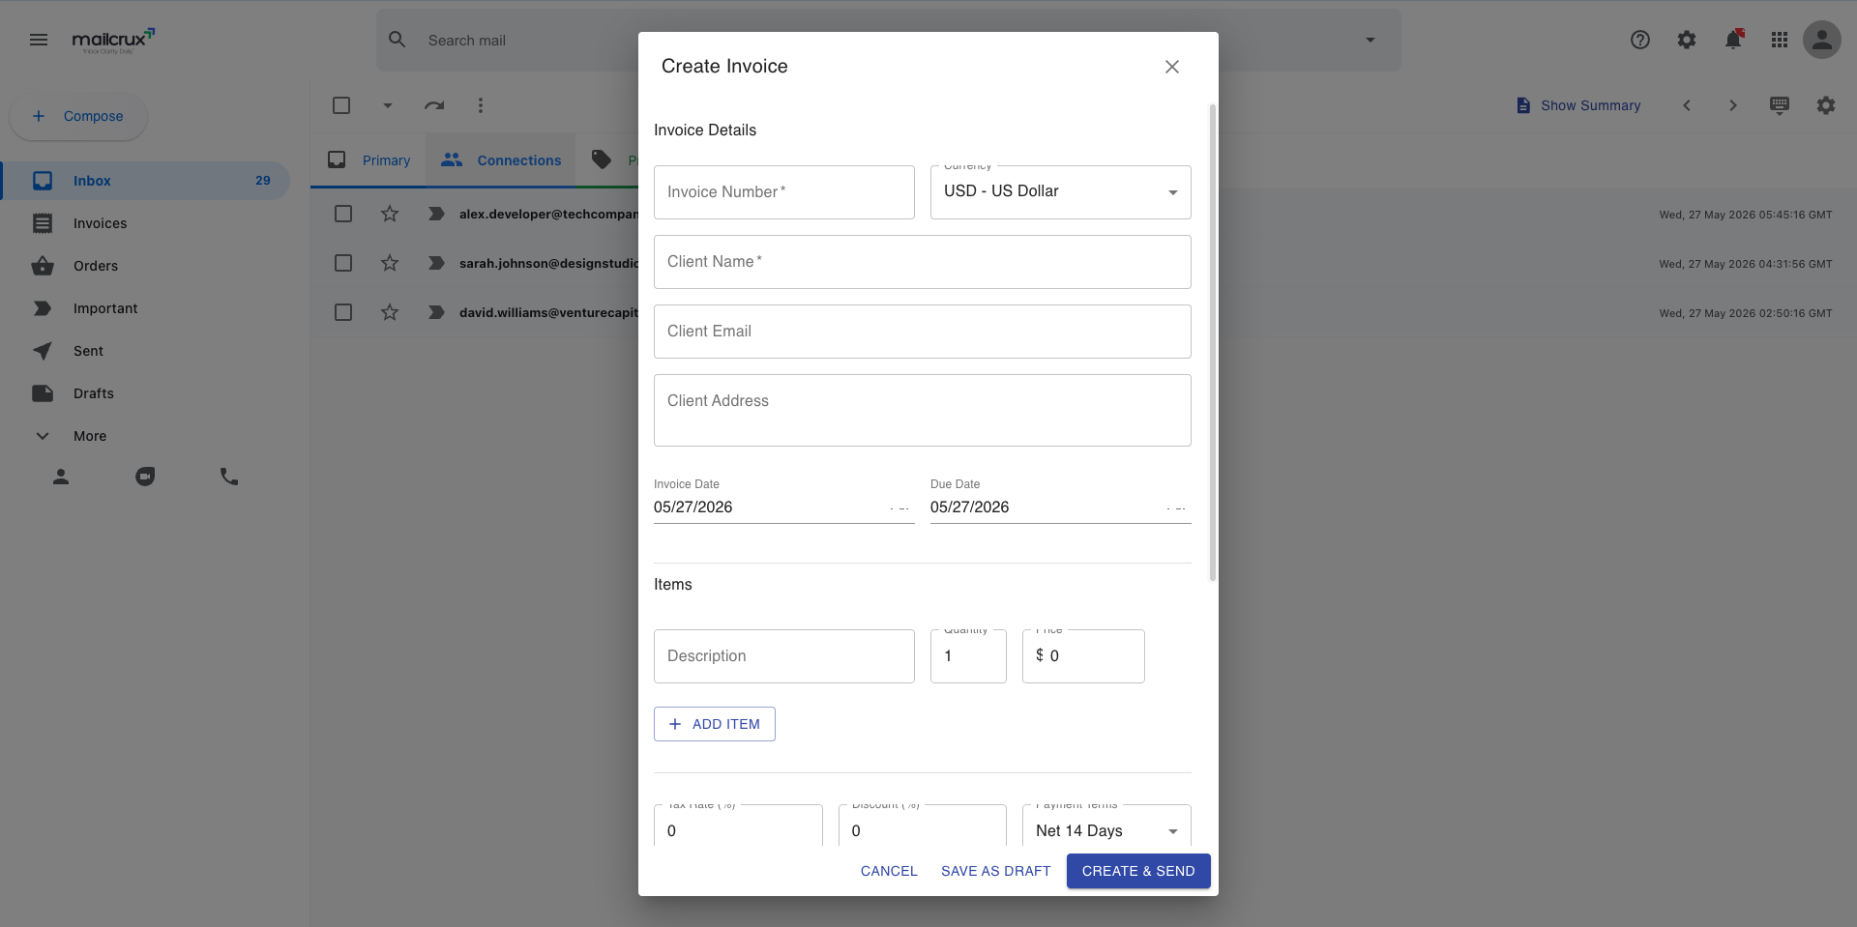Go to next page chevron
Image resolution: width=1857 pixels, height=927 pixels.
[x=1733, y=105]
